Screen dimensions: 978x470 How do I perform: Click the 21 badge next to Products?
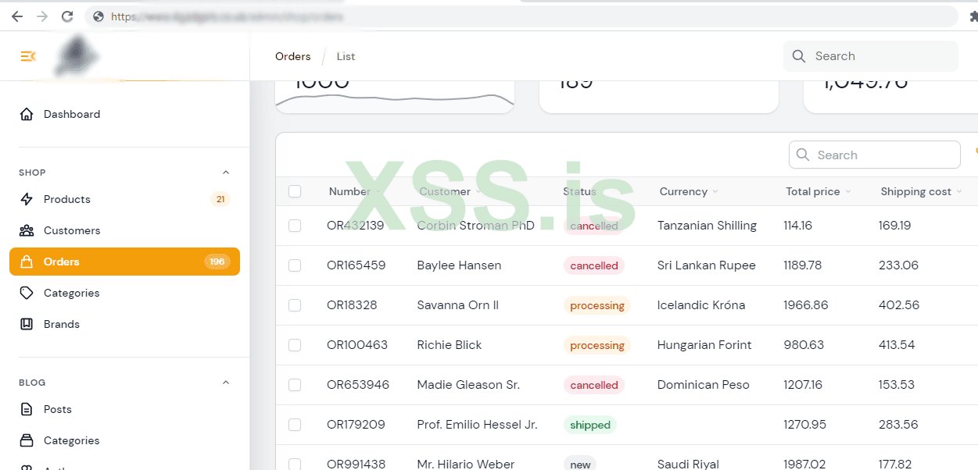point(220,199)
